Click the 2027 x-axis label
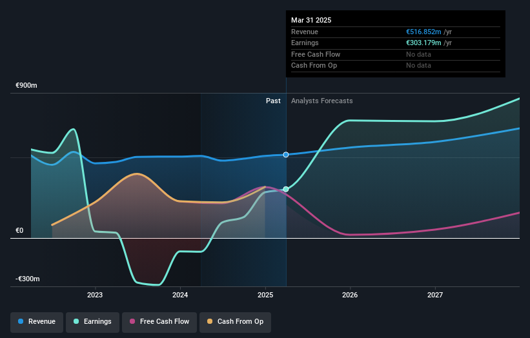 [x=435, y=295]
